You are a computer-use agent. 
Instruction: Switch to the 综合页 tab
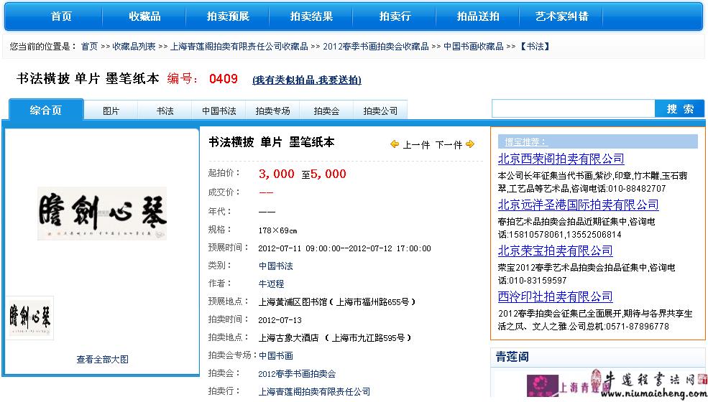[46, 110]
